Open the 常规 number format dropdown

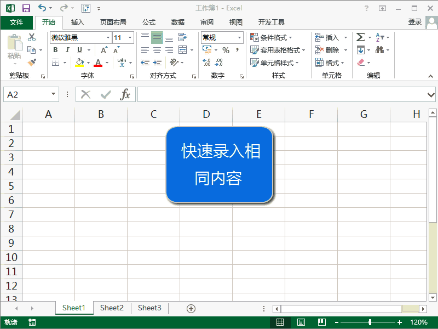pyautogui.click(x=239, y=37)
